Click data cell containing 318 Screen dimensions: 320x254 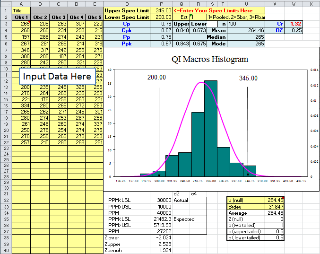94,44
